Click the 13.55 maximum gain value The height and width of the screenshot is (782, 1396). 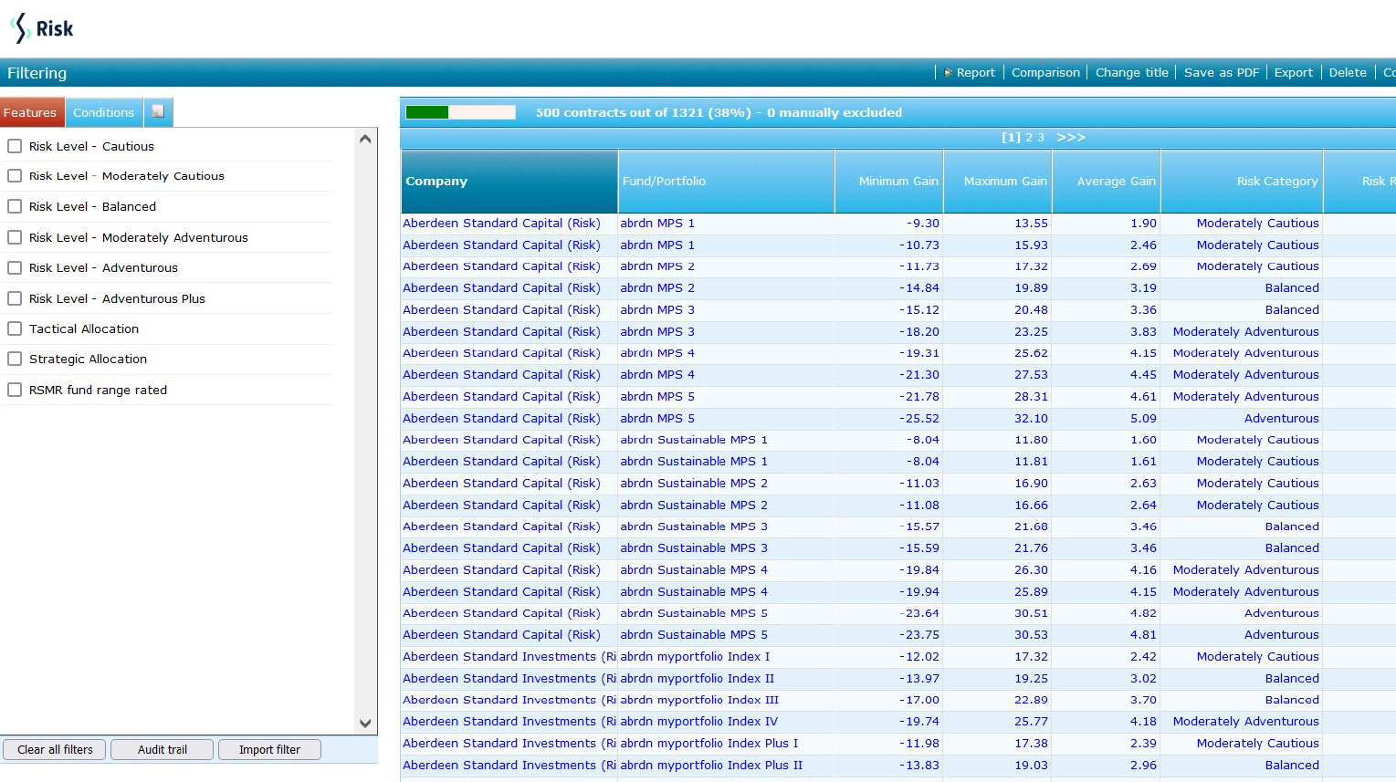click(x=1031, y=223)
